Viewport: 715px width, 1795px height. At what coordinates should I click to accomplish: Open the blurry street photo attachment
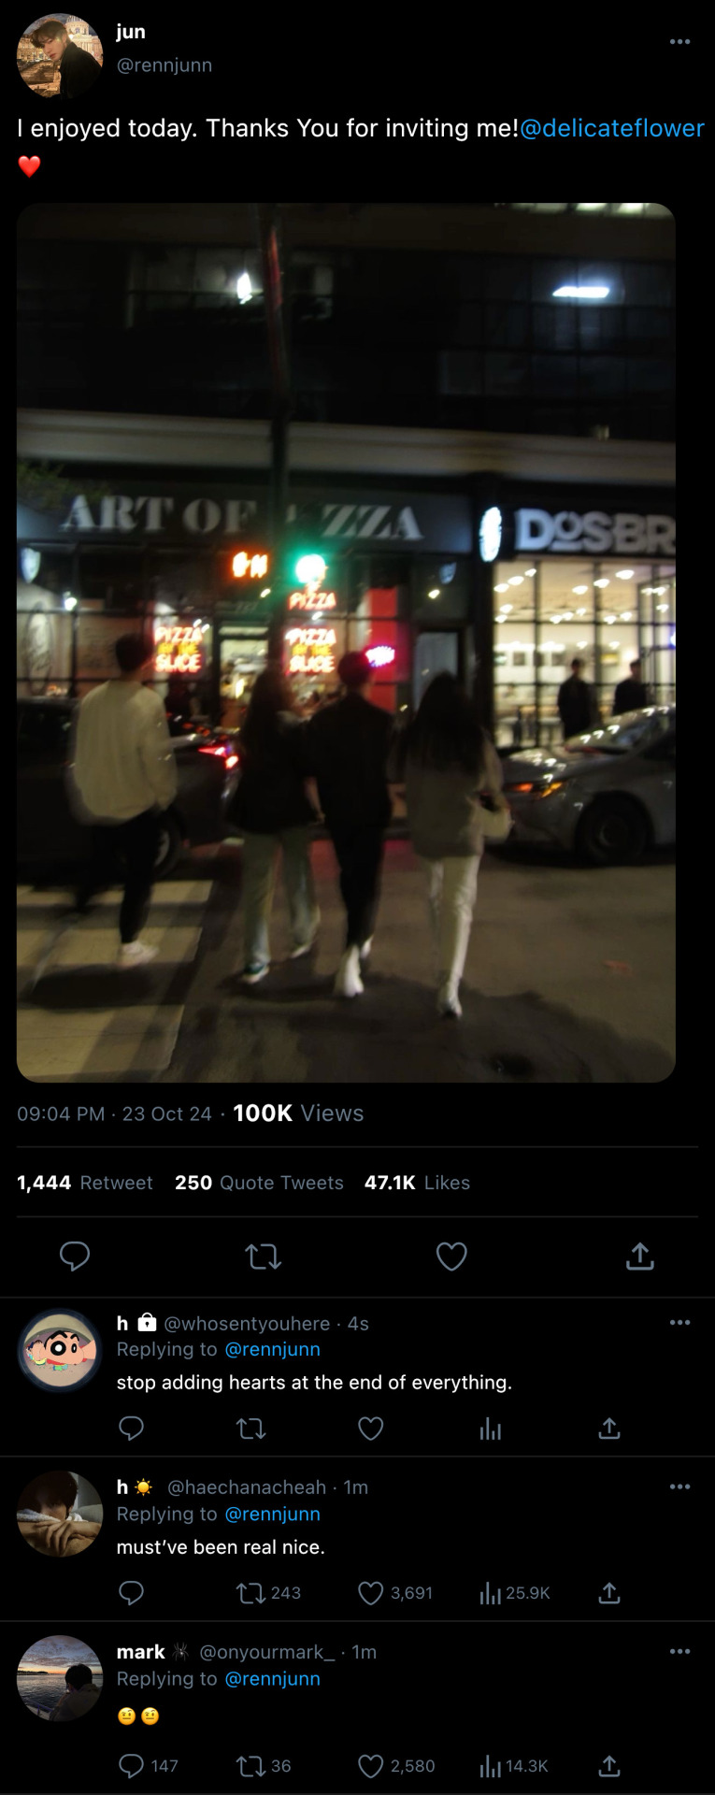[346, 642]
